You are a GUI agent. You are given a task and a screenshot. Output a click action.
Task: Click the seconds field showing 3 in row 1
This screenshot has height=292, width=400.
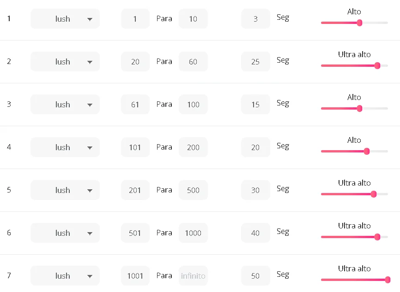255,19
